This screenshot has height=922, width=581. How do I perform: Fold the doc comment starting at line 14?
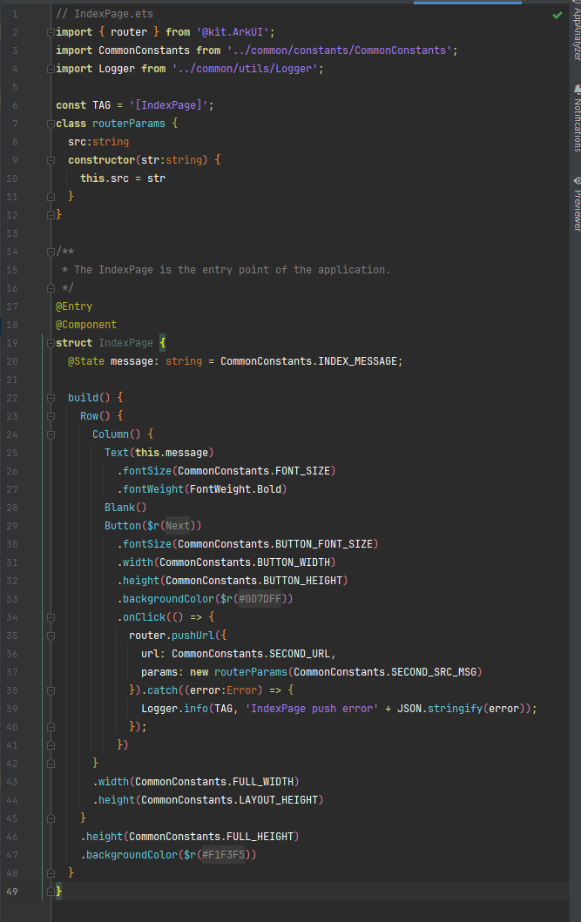[51, 252]
